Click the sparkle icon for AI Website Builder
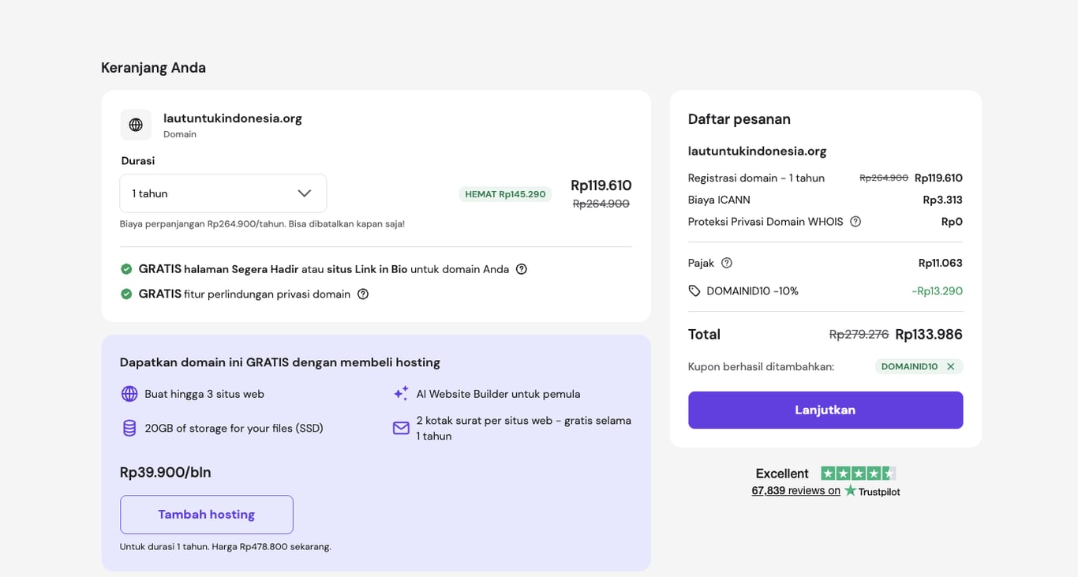The width and height of the screenshot is (1078, 577). pos(401,393)
